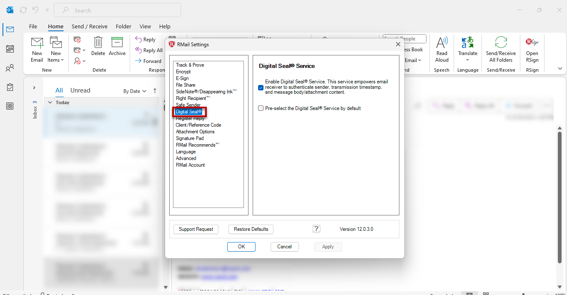Screen dimensions: 567x295
Task: Show the All messages filter tab
Action: pos(59,90)
